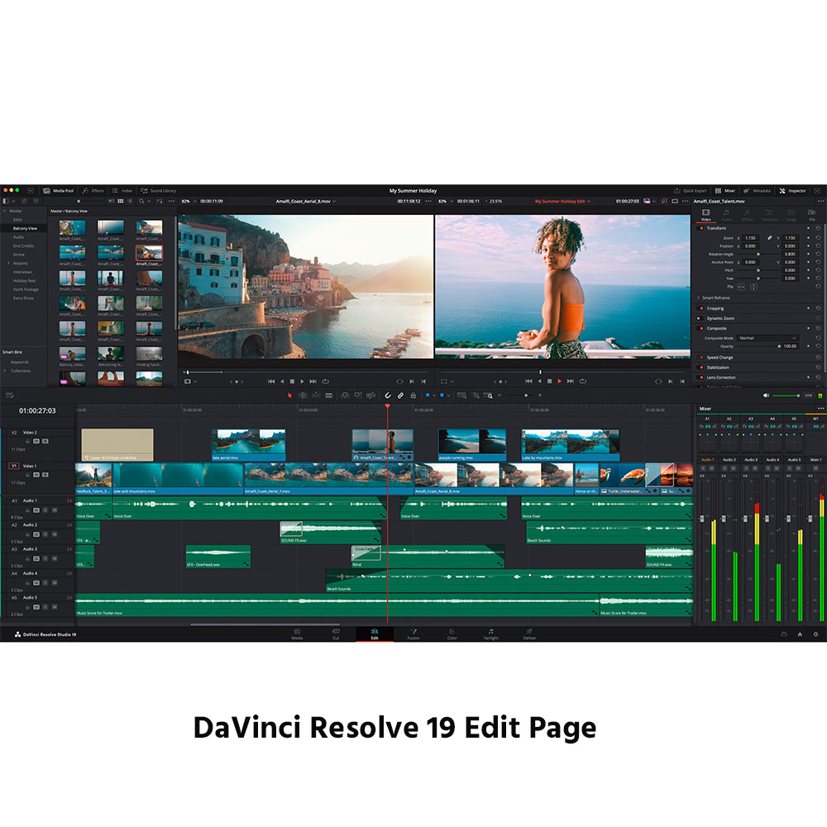Open the Inspector panel
The height and width of the screenshot is (827, 827).
pyautogui.click(x=792, y=190)
